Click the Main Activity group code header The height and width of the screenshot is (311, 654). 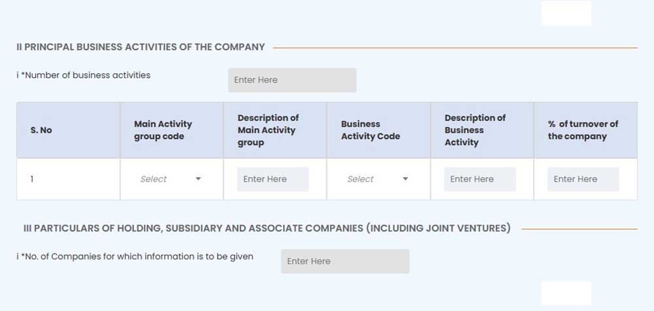[x=163, y=130]
